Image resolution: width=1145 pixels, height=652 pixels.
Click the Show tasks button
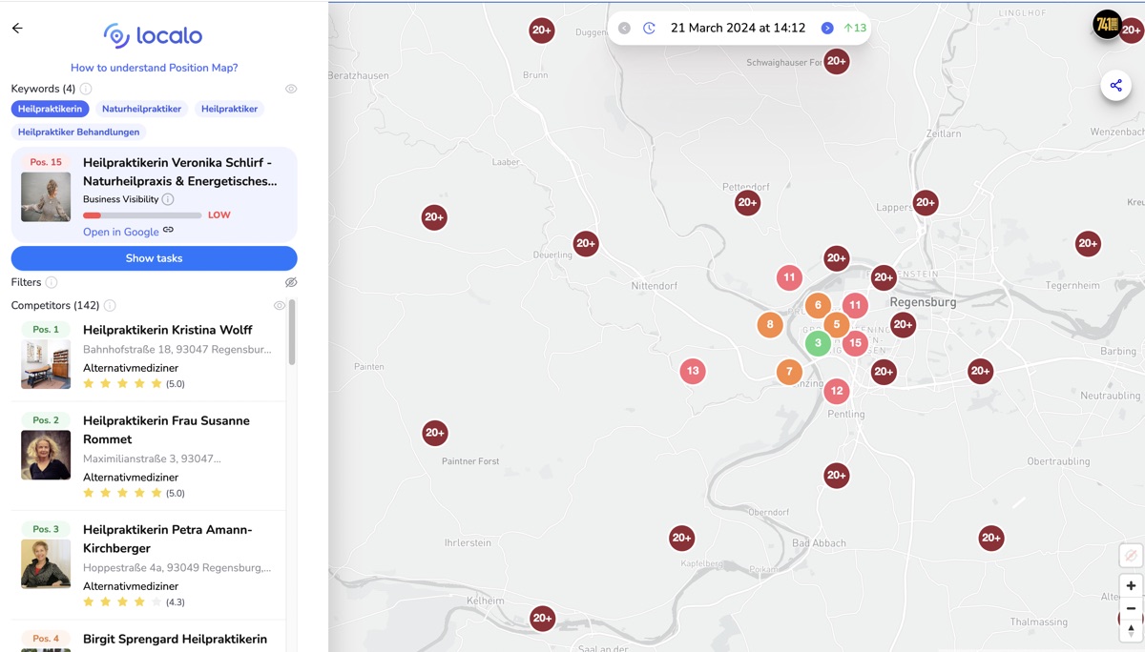pos(154,258)
